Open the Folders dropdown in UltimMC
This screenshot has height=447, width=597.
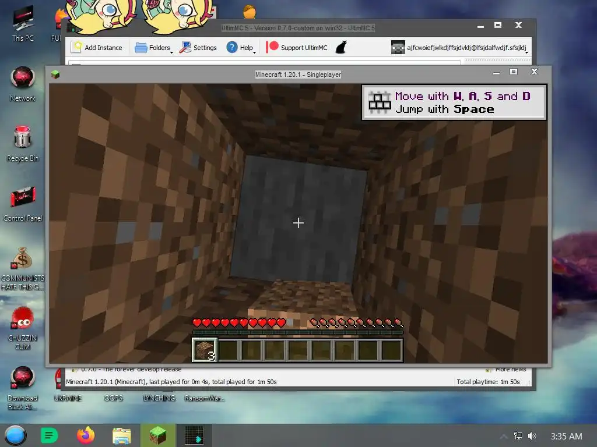(154, 48)
